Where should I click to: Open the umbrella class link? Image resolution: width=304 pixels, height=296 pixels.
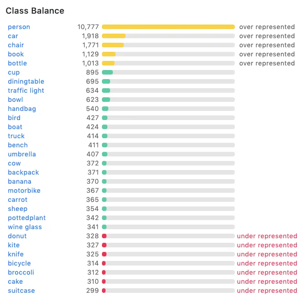[22, 154]
